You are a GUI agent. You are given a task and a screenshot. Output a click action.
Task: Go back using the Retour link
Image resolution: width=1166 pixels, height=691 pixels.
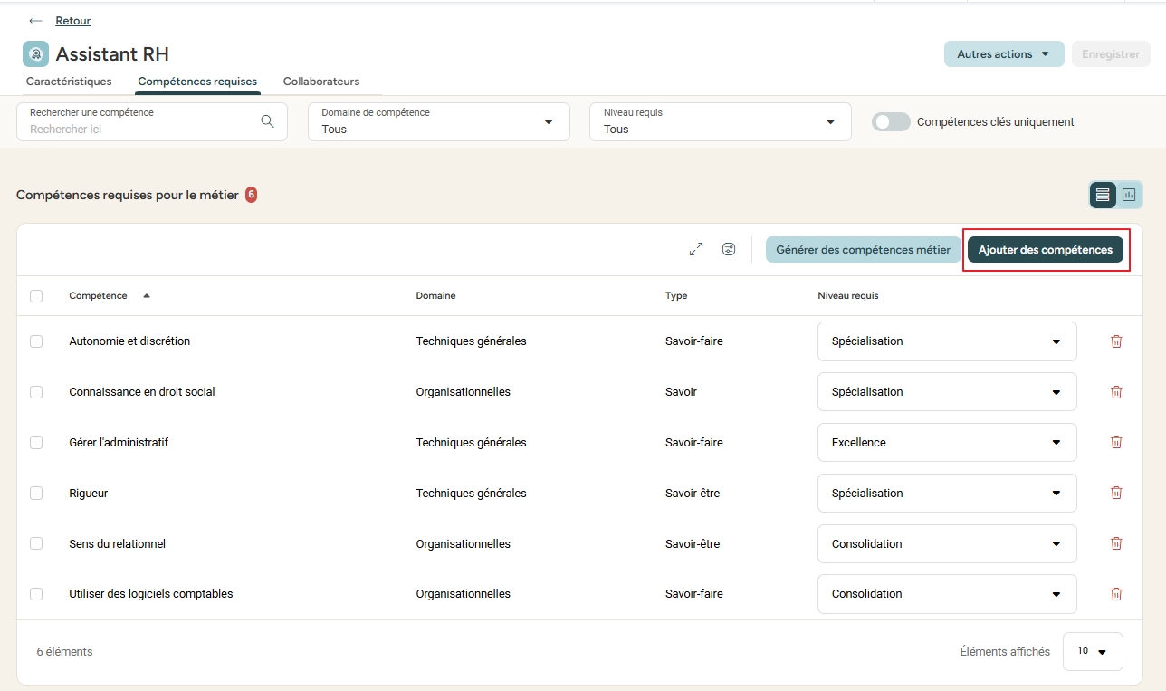click(72, 21)
